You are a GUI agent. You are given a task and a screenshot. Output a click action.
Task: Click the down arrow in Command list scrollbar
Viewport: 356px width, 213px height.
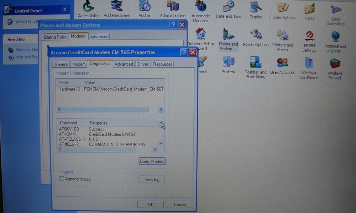click(x=161, y=143)
